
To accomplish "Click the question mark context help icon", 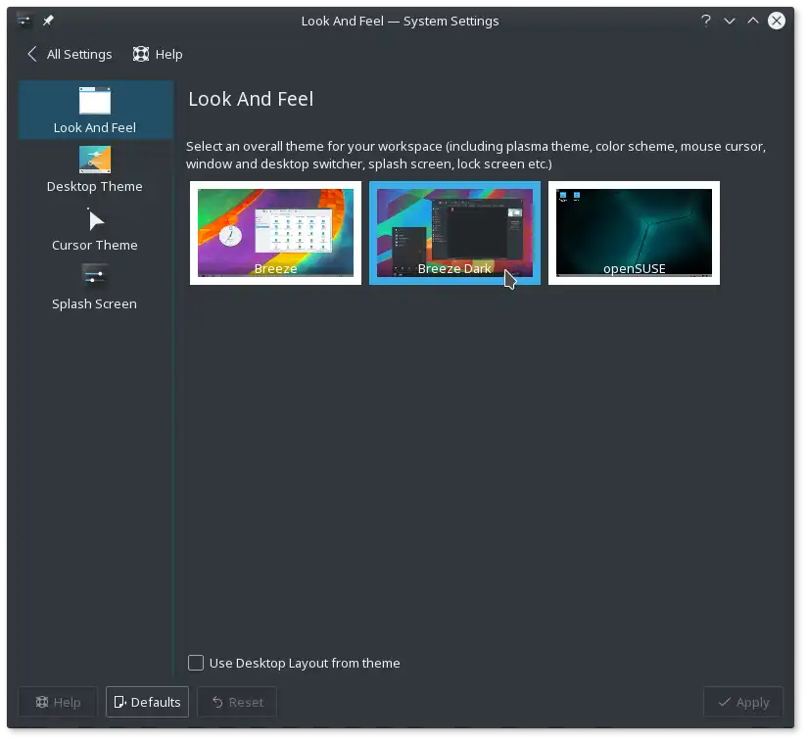I will [x=705, y=21].
